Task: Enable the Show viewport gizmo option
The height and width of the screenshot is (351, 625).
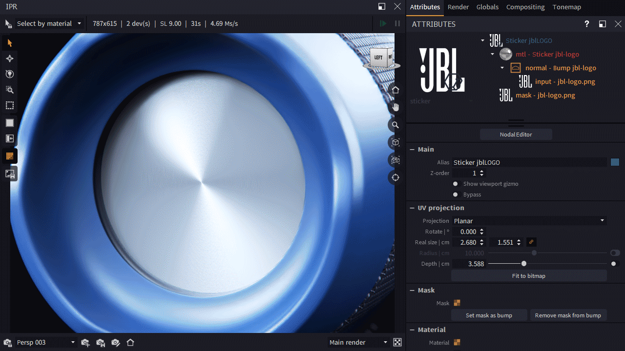Action: coord(455,184)
